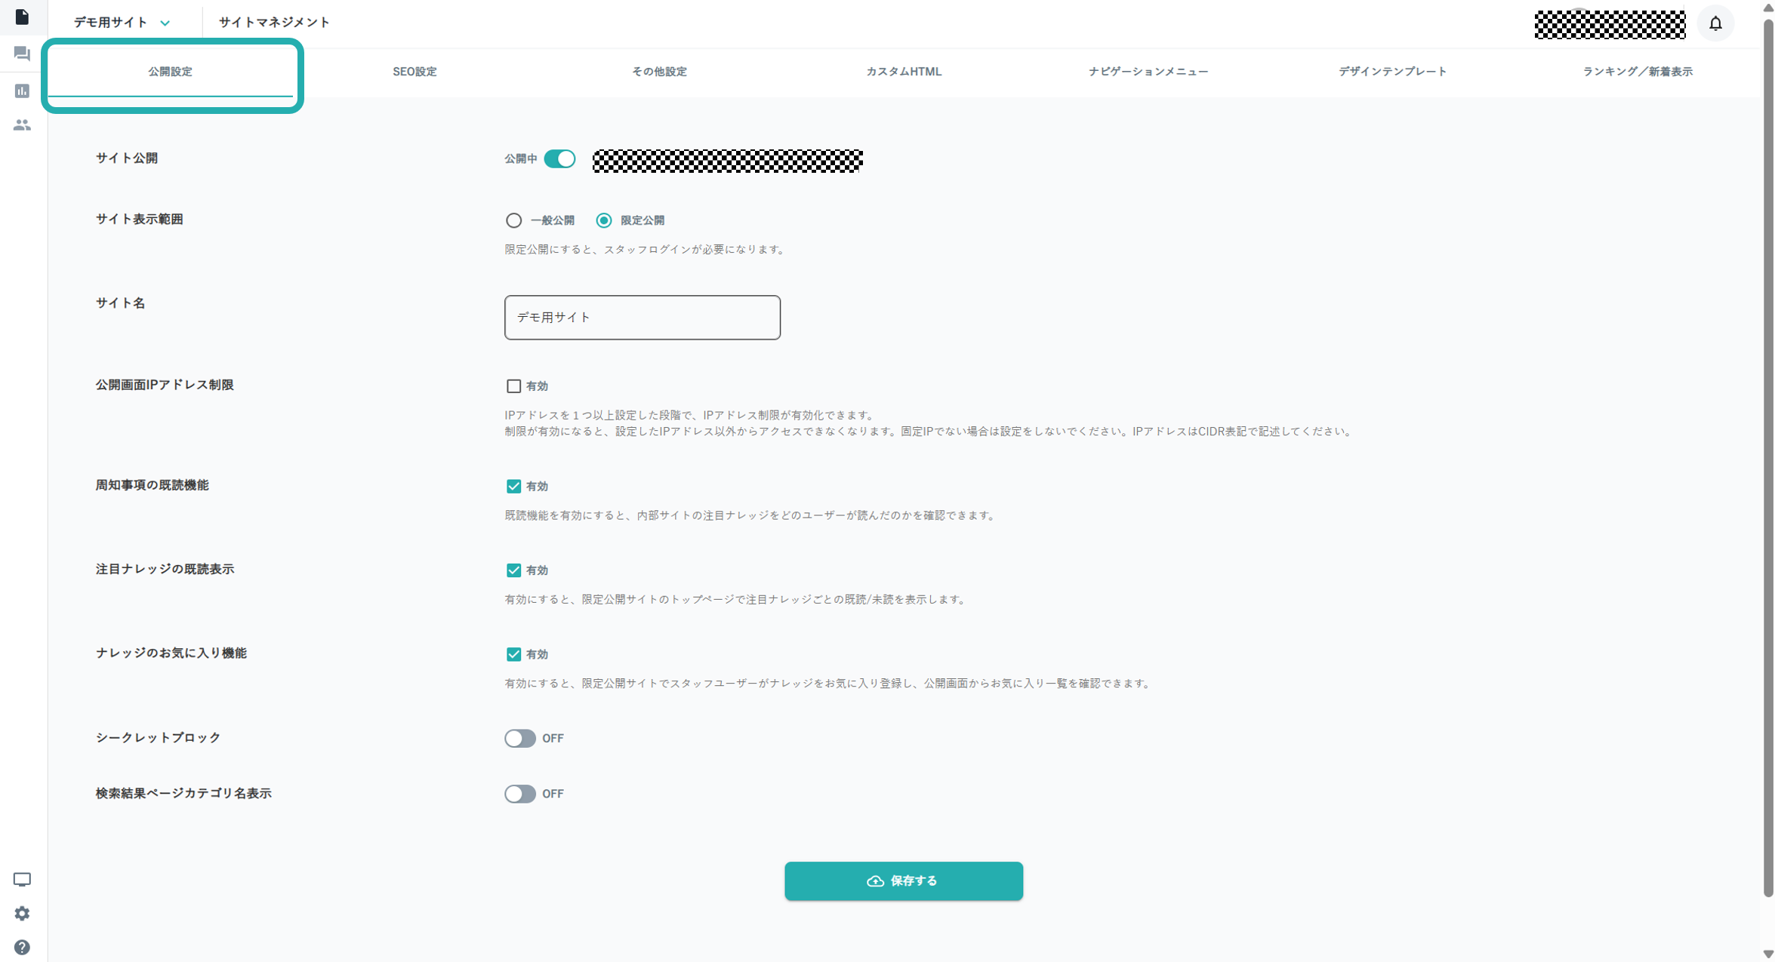The image size is (1775, 962).
Task: Switch to the SEO設定 tab
Action: point(414,72)
